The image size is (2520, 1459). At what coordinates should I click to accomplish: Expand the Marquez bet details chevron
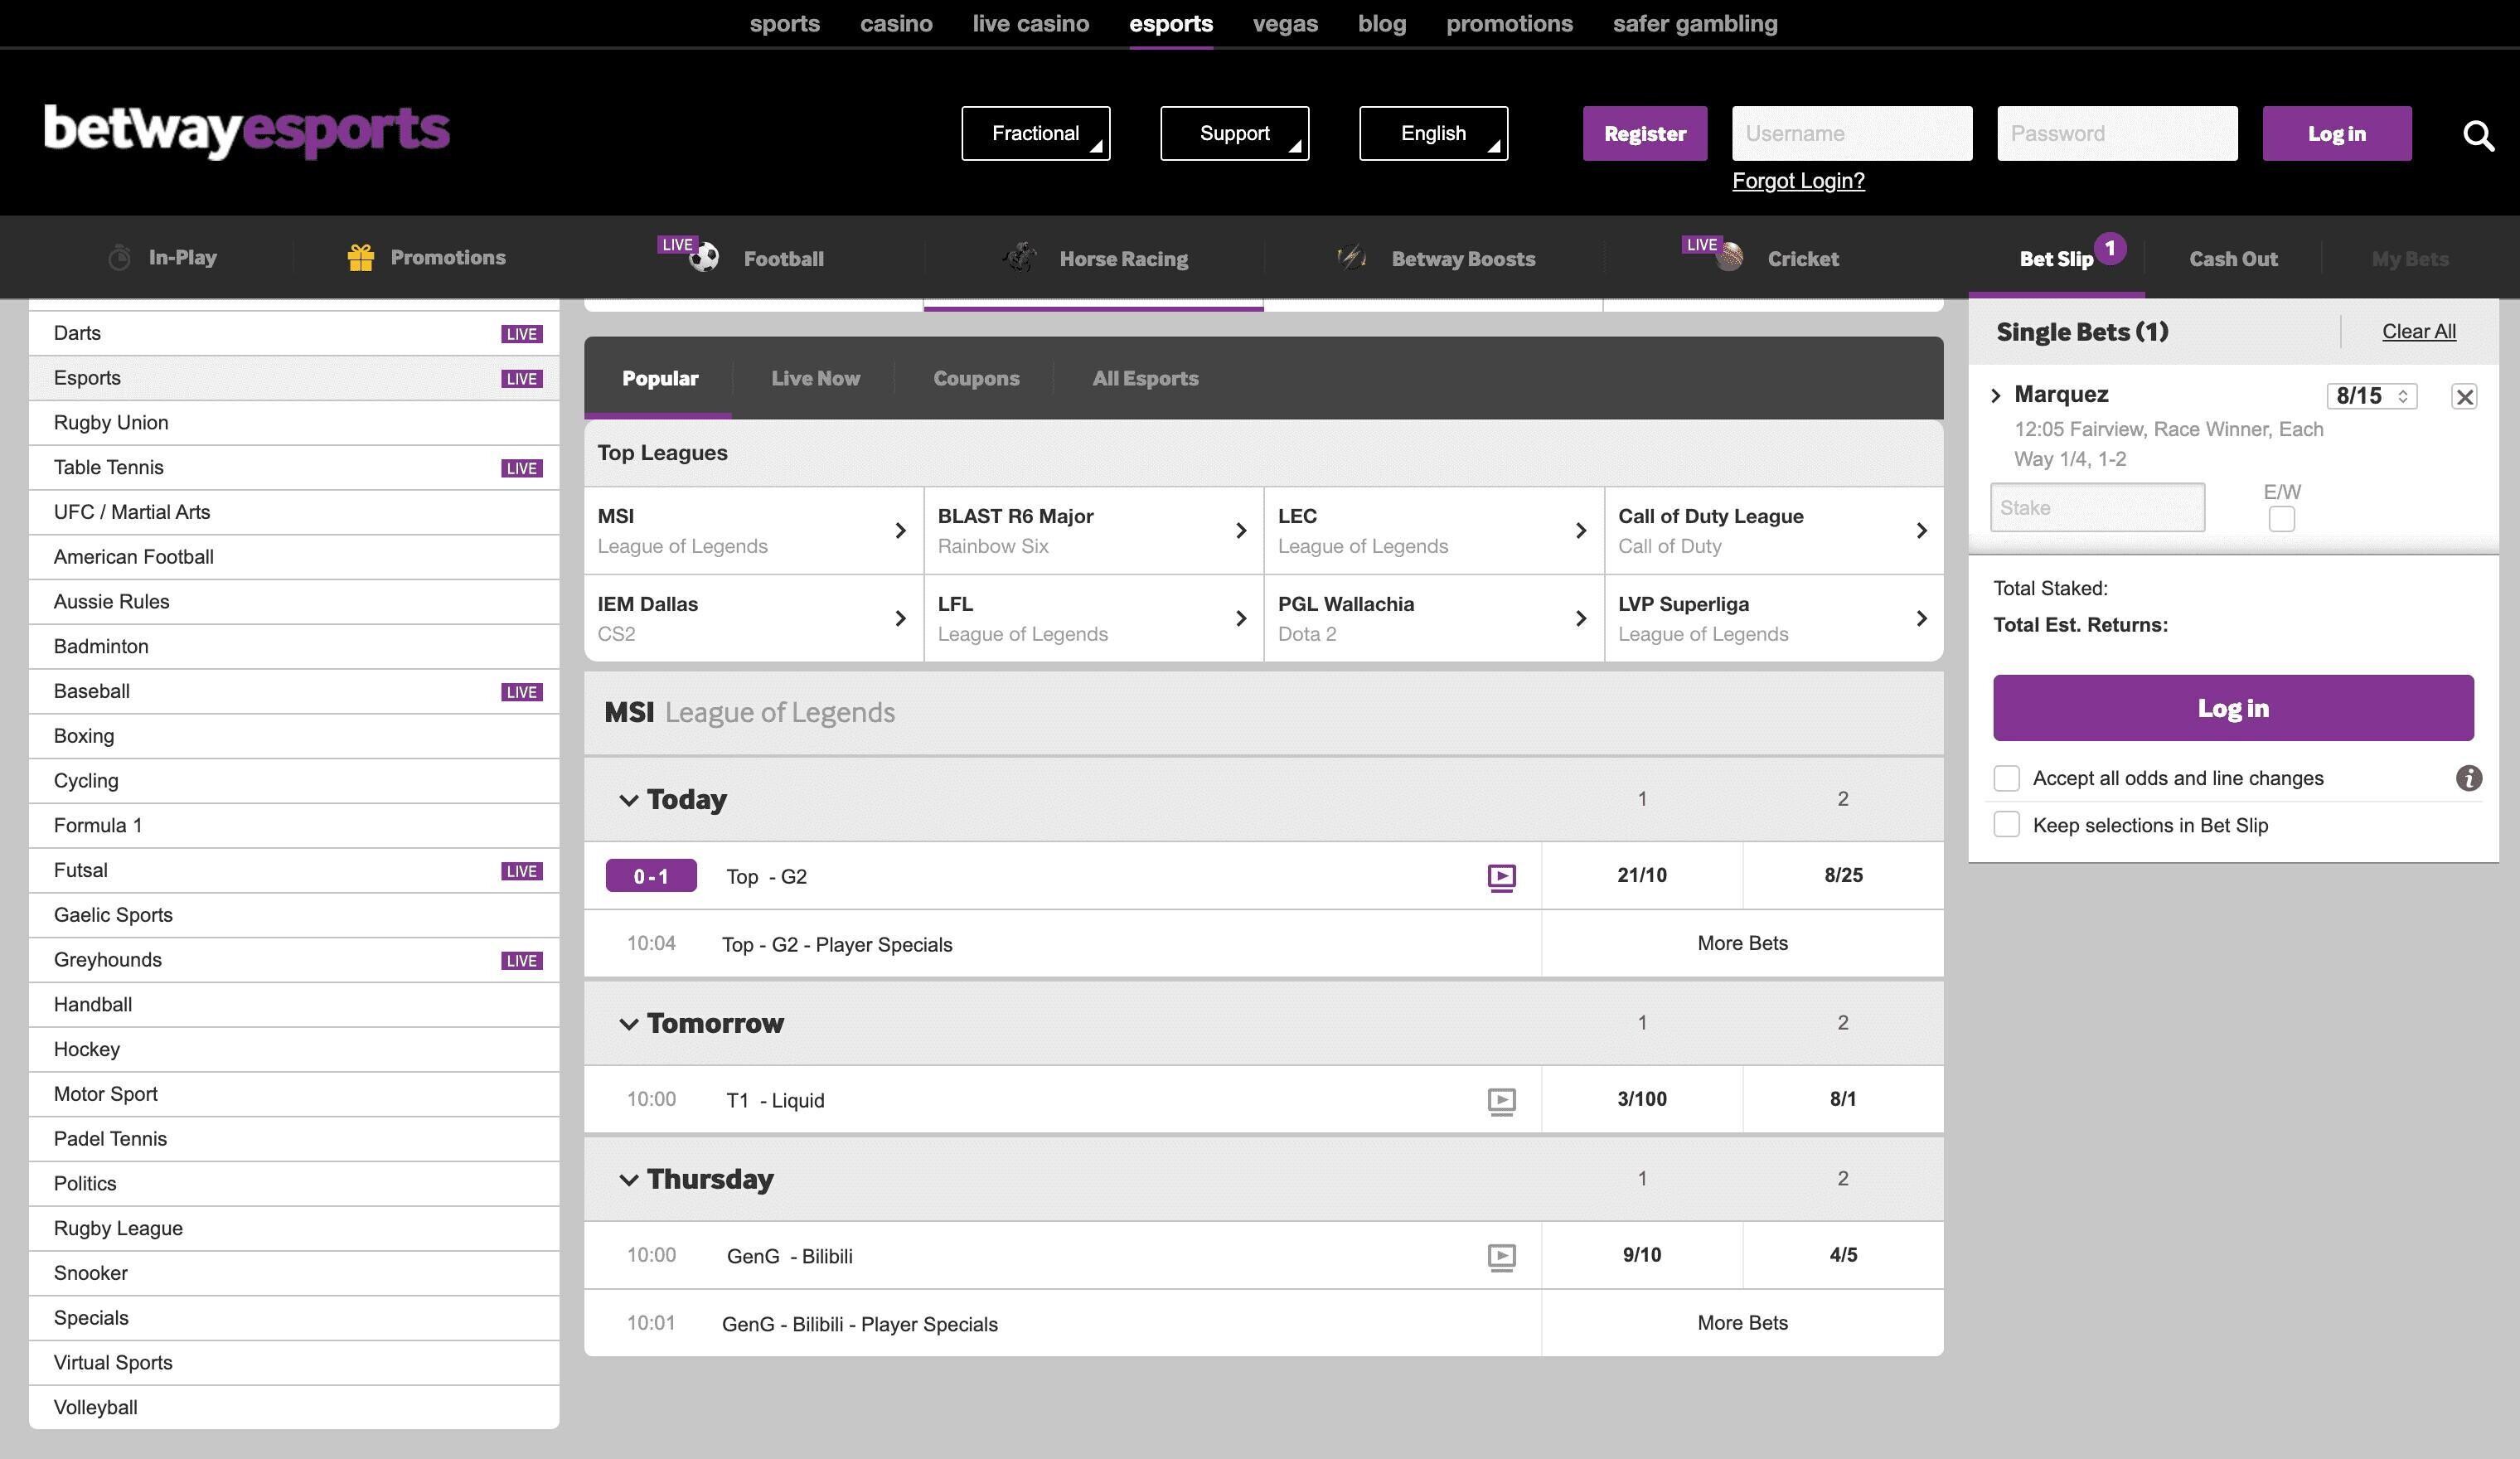pyautogui.click(x=1996, y=395)
